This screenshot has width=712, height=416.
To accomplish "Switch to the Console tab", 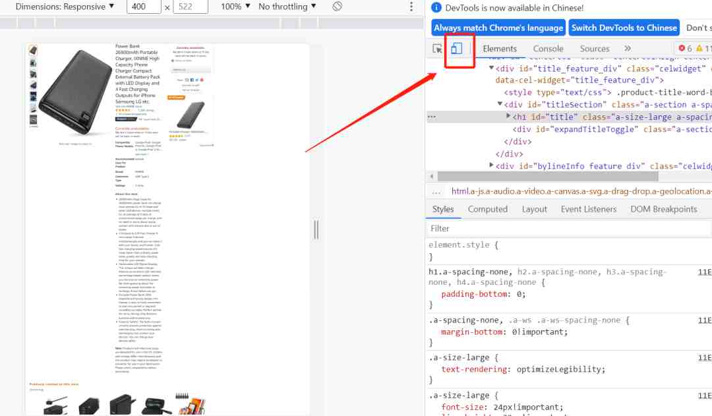I will coord(548,49).
